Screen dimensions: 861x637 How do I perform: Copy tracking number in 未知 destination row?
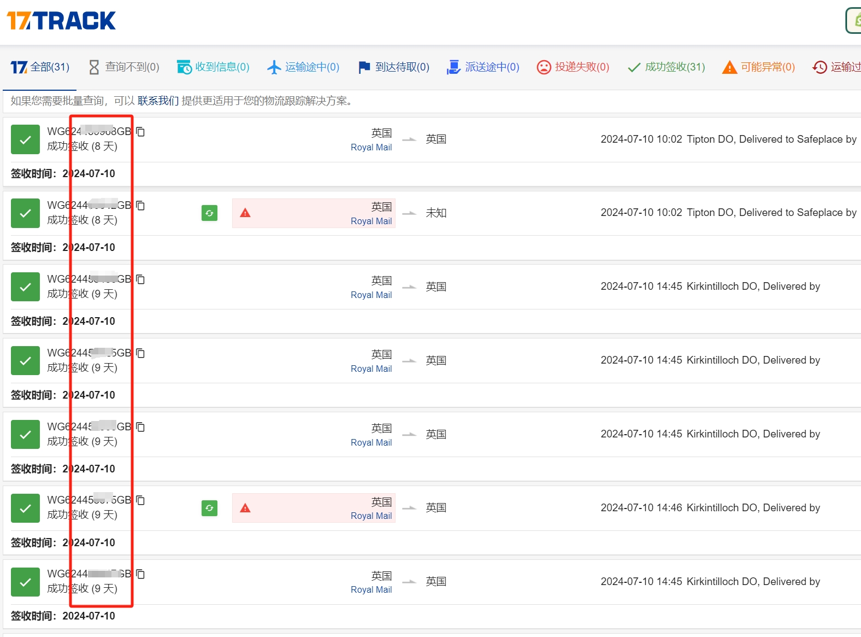coord(140,206)
